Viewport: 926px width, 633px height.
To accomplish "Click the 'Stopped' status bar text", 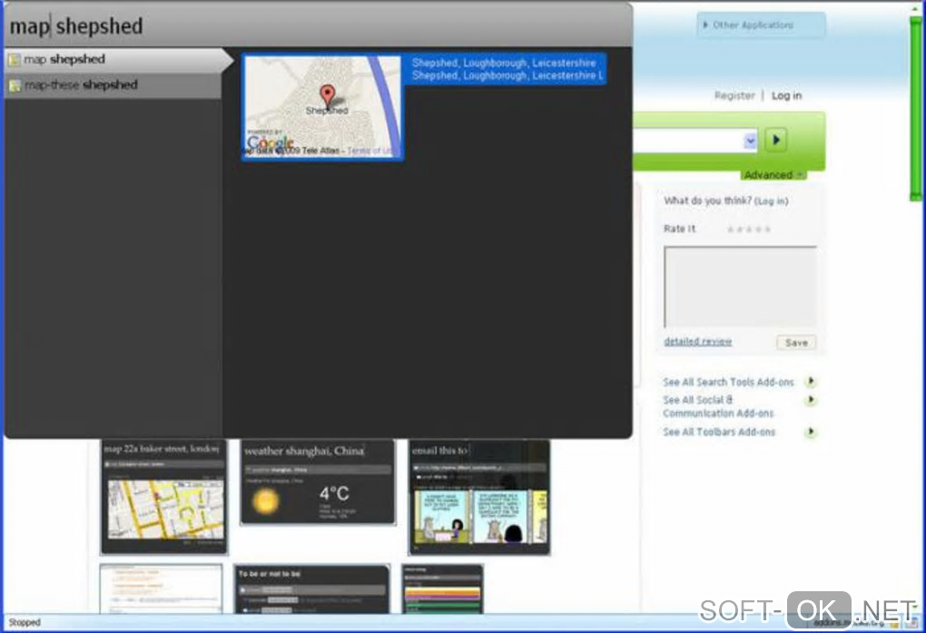I will [x=25, y=622].
